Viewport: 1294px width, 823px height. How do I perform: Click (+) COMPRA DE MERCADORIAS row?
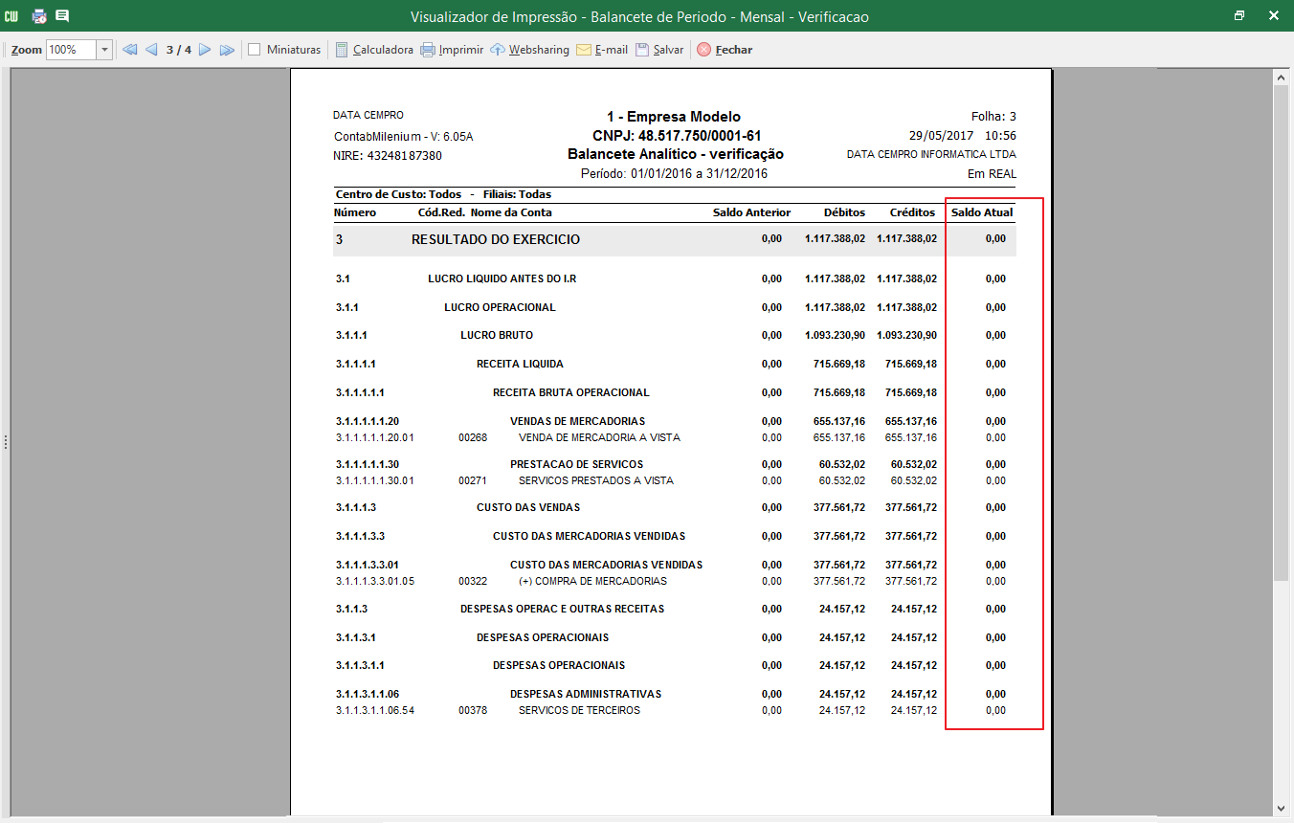(592, 581)
